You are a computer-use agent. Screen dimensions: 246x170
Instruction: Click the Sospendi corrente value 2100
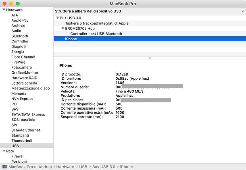(x=120, y=117)
